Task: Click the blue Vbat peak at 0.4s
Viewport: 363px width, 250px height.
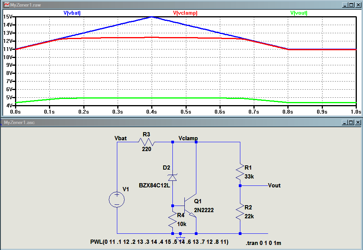Action: pyautogui.click(x=152, y=17)
